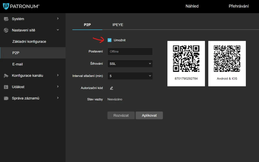Open Náhled in the top bar
Screen dimensions: 259x162
[x=192, y=6]
